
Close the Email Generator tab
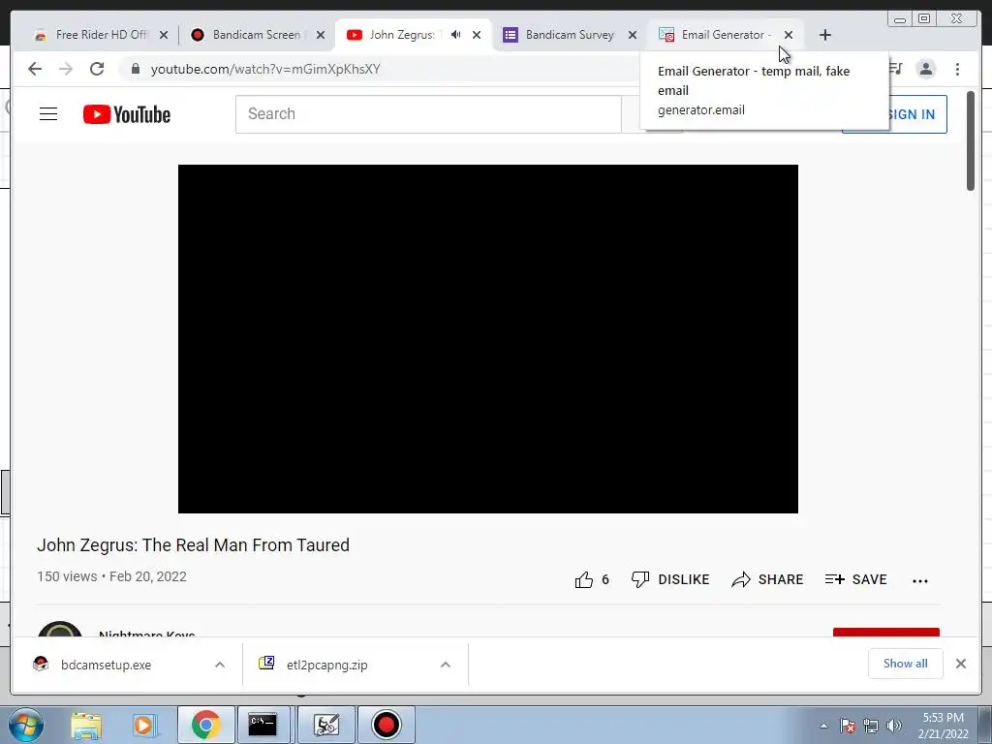pyautogui.click(x=789, y=36)
